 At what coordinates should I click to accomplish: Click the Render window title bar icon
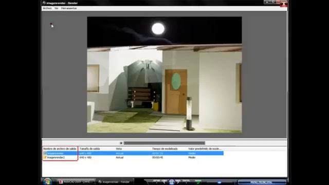(44, 3)
